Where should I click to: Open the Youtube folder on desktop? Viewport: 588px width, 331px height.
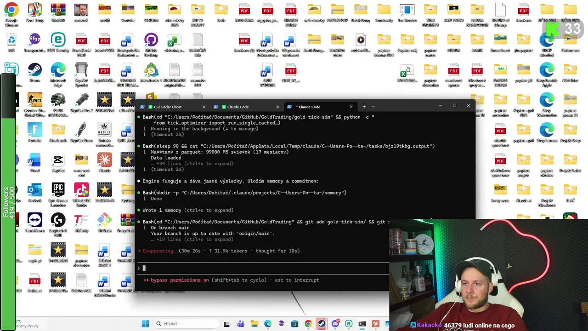(128, 12)
